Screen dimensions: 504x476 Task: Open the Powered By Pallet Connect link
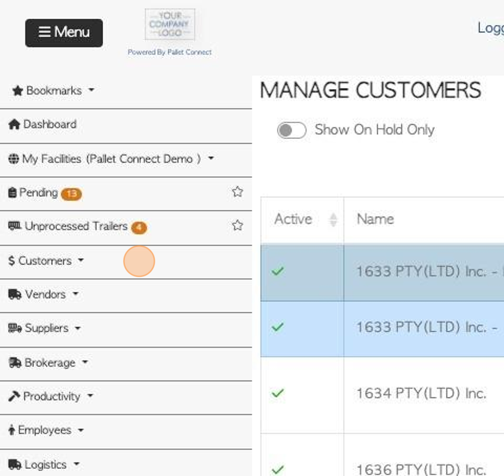coord(170,52)
